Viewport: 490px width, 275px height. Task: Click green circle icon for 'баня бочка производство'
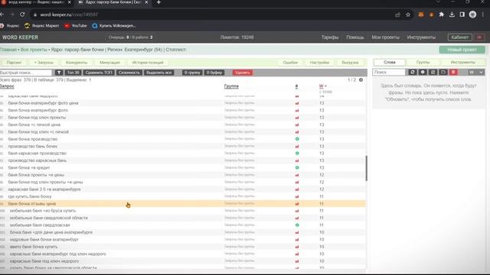297,139
